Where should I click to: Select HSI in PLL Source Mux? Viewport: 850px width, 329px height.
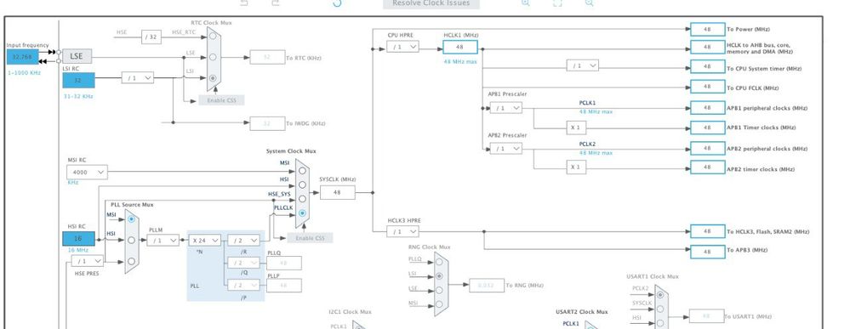click(132, 240)
